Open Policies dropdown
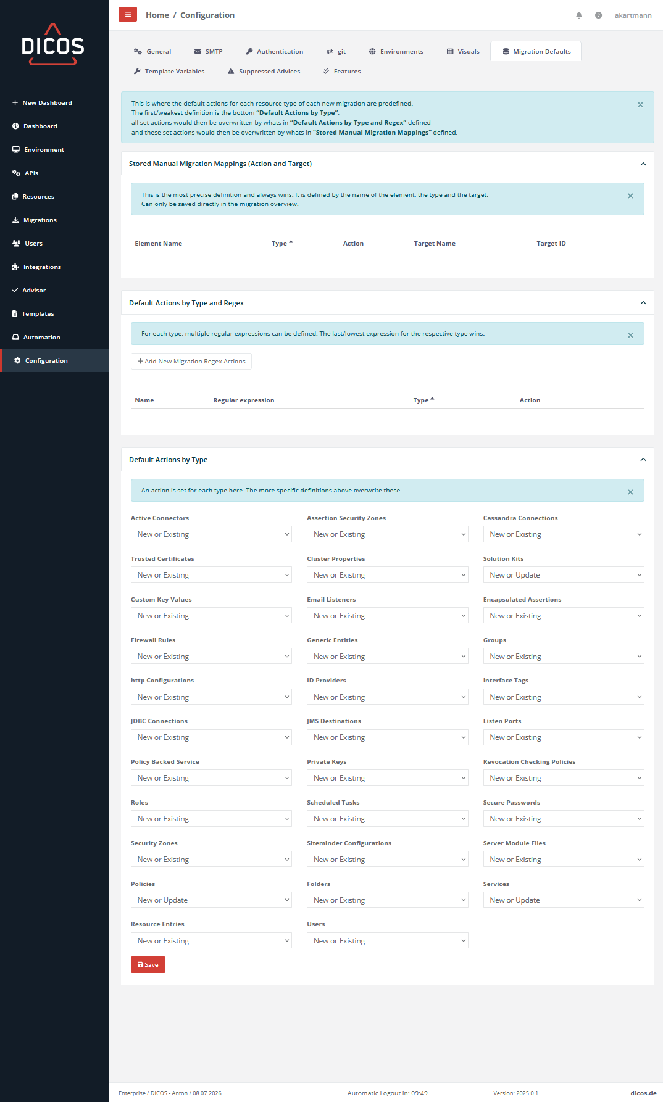663x1102 pixels. 211,900
